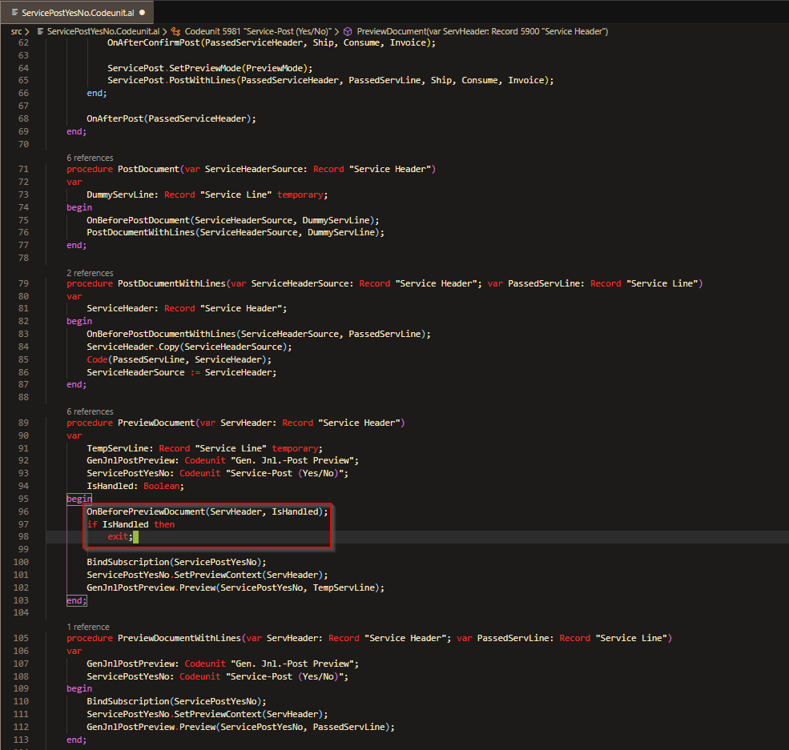Select the ServicePostYesNo.Codeunit.al editor tab
The width and height of the screenshot is (789, 750).
[x=76, y=12]
